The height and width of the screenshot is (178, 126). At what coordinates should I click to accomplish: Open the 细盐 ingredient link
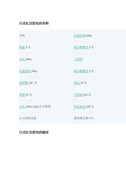point(77,83)
